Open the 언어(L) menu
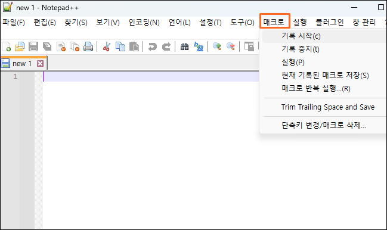 (179, 23)
